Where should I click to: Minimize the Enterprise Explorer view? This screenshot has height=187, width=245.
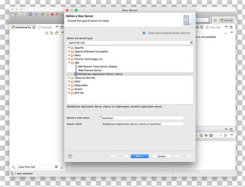click(x=57, y=27)
